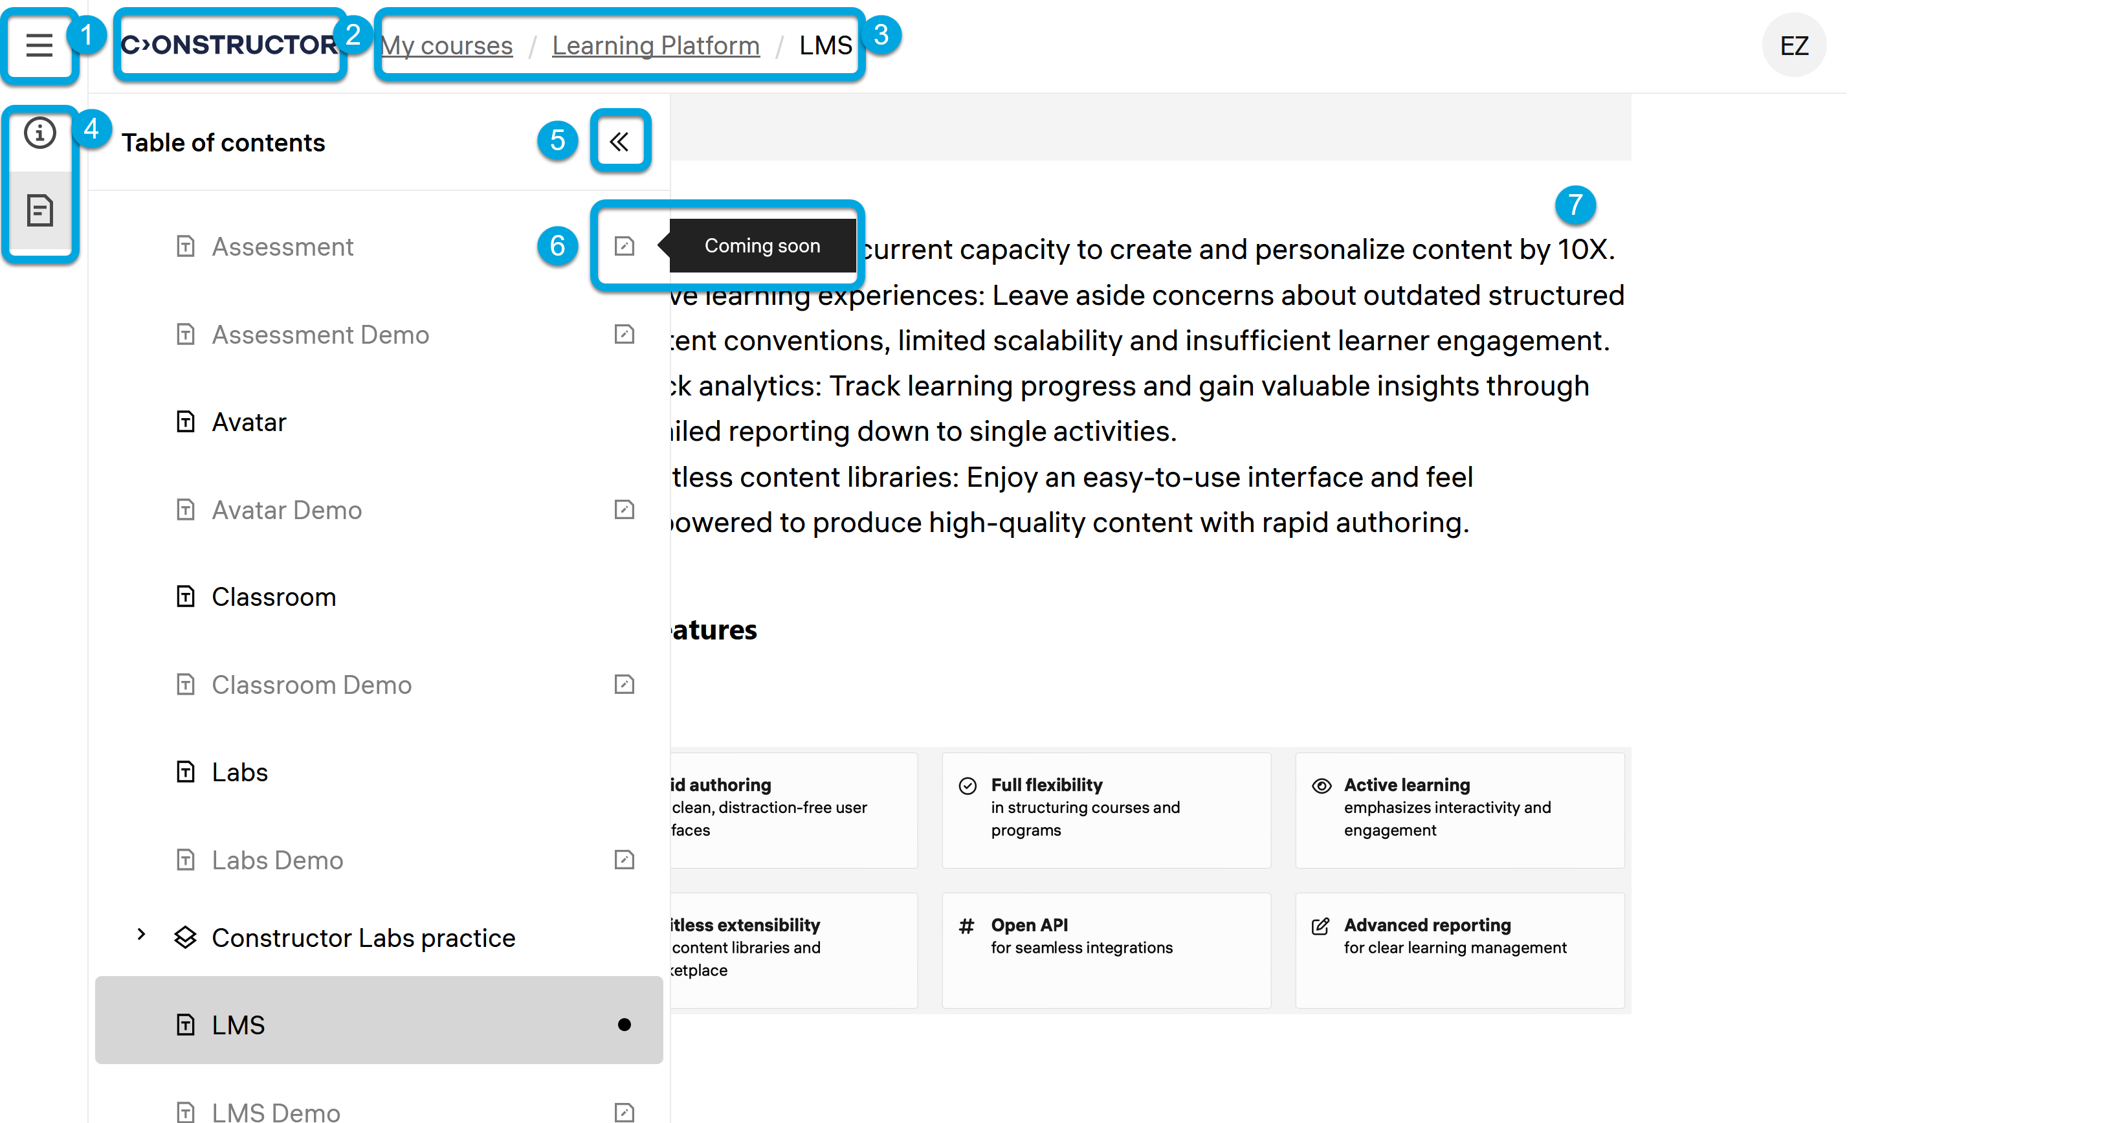Open the course info sidebar icon

[x=39, y=133]
